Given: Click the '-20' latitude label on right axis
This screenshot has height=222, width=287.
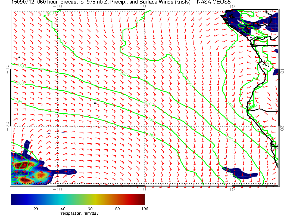Looking at the screenshot, I should click(x=282, y=127).
